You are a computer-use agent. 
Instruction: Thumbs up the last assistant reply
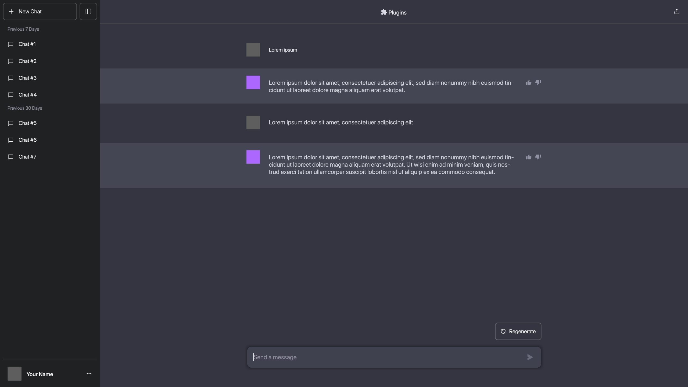(x=528, y=157)
